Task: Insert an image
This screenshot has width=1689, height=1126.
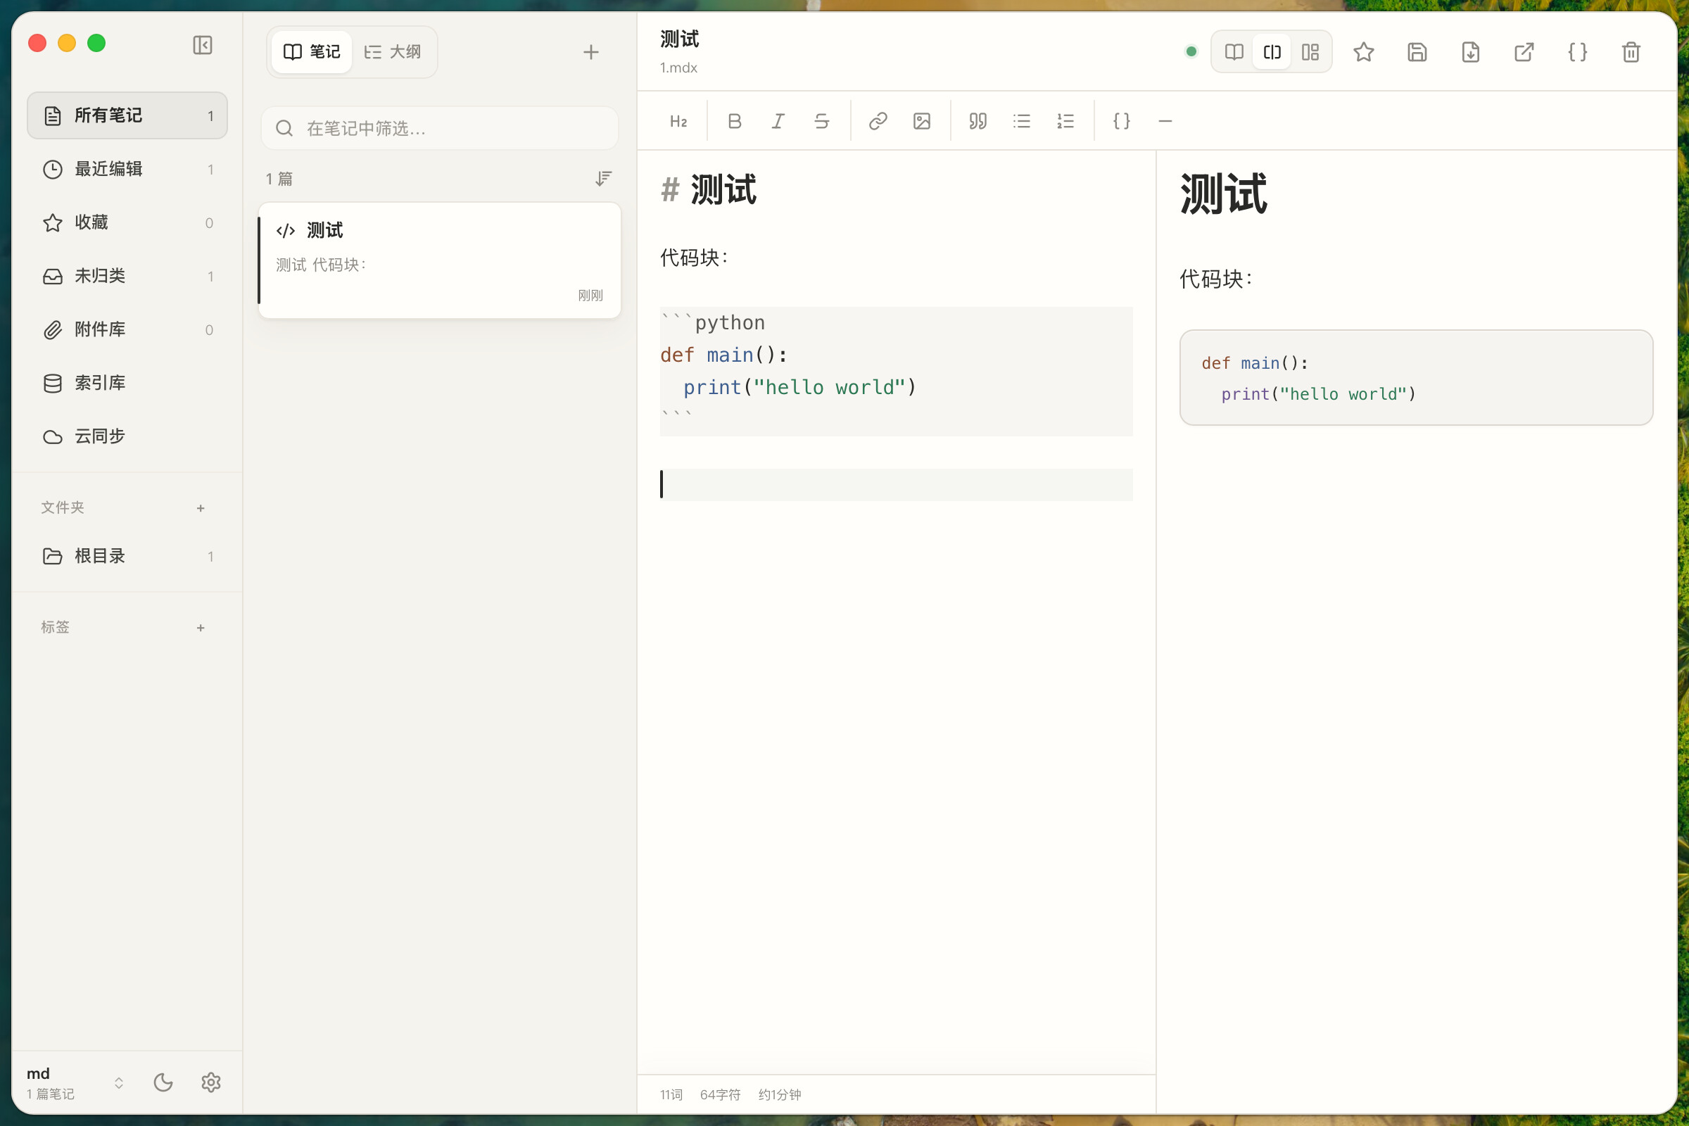Action: [921, 121]
